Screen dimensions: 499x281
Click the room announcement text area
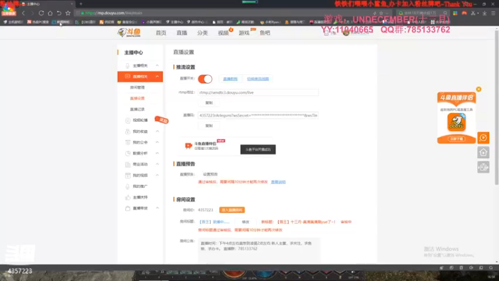pos(259,250)
